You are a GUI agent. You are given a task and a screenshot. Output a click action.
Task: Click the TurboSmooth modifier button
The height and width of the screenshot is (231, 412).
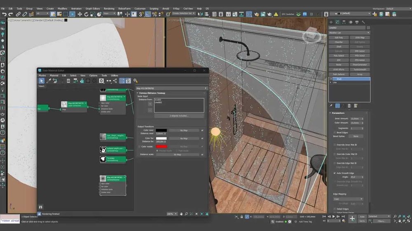[360, 70]
